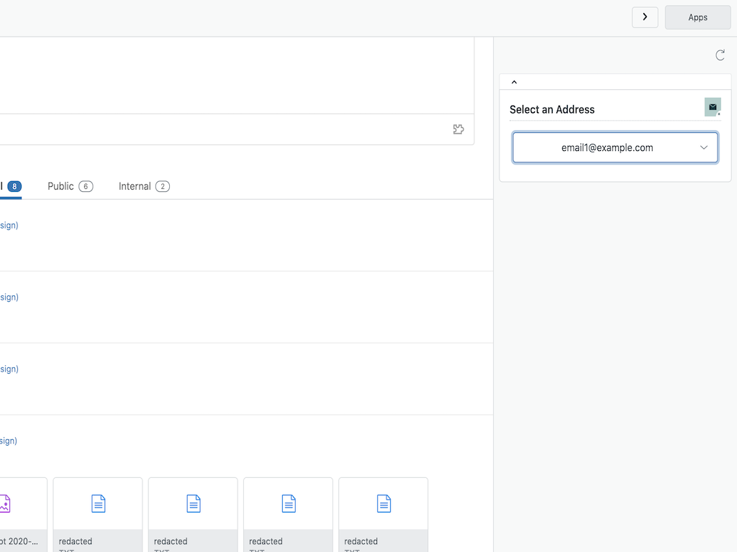The image size is (737, 552).
Task: Click the puzzle piece icon below the header
Action: tap(458, 129)
